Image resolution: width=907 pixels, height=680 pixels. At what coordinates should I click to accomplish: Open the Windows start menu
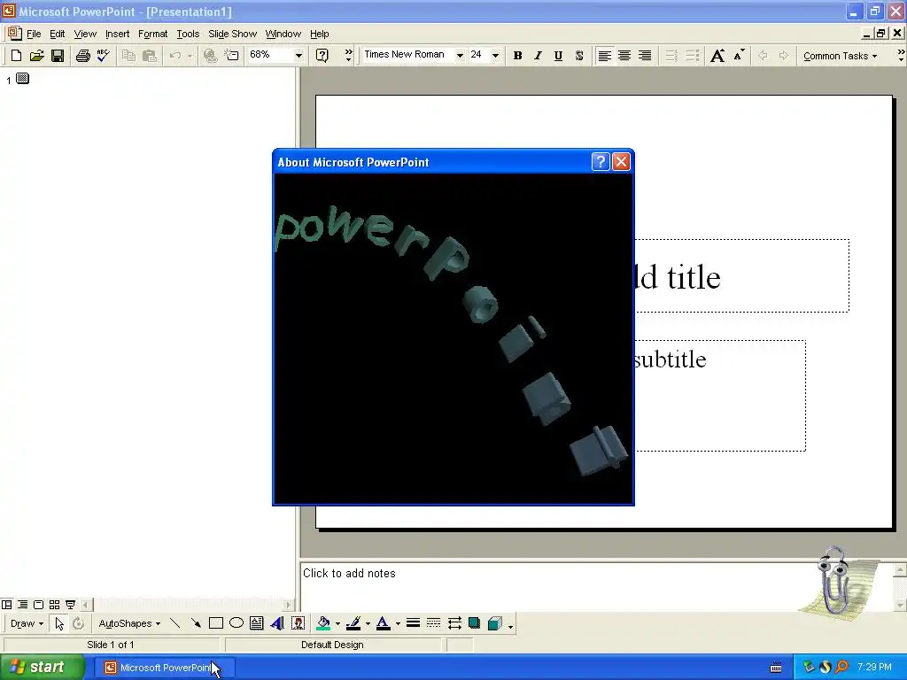point(42,668)
